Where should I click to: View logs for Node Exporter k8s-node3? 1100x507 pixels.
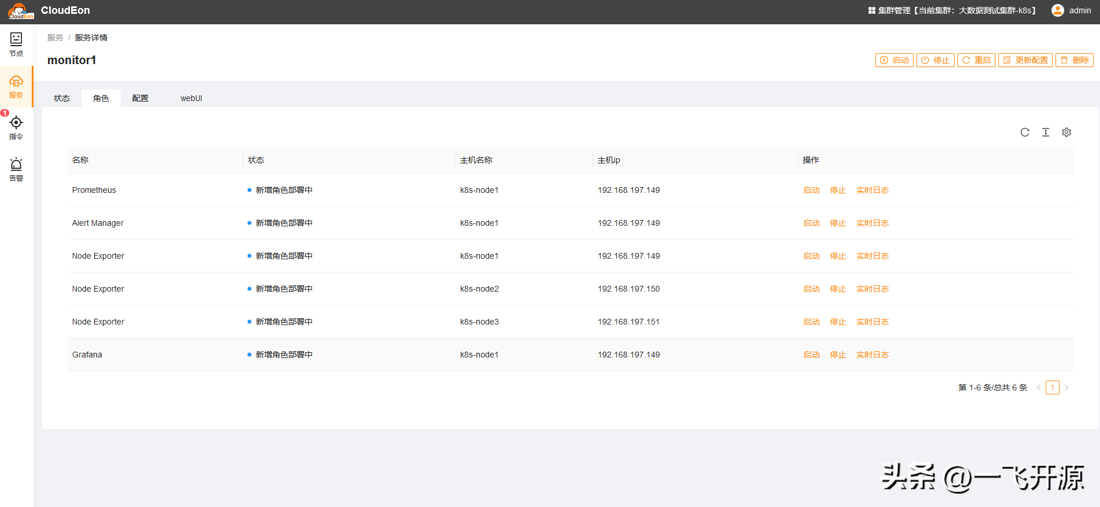click(x=872, y=322)
